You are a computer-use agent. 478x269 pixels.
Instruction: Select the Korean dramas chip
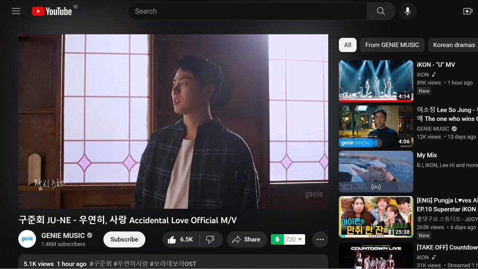(454, 45)
